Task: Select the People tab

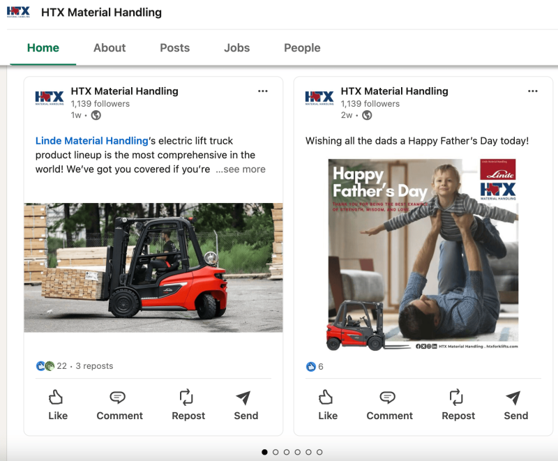Action: pyautogui.click(x=302, y=47)
